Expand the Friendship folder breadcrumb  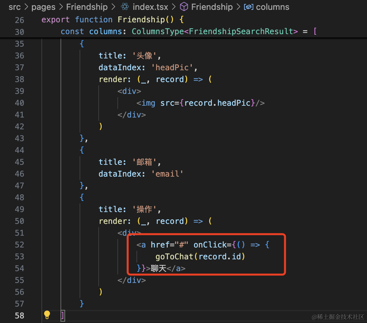point(87,7)
